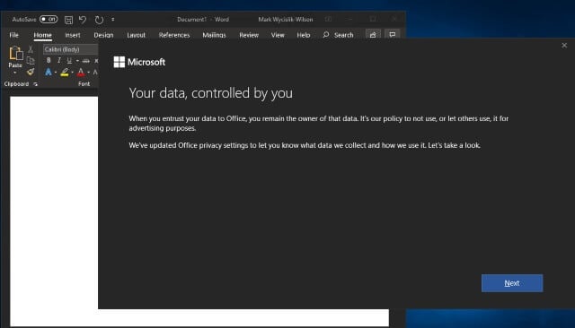Switch to the Home tab
The height and width of the screenshot is (328, 575).
(x=42, y=35)
